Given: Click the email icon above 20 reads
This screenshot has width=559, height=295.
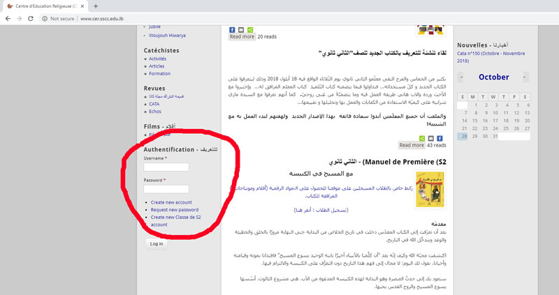Looking at the screenshot, I should coord(241,30).
